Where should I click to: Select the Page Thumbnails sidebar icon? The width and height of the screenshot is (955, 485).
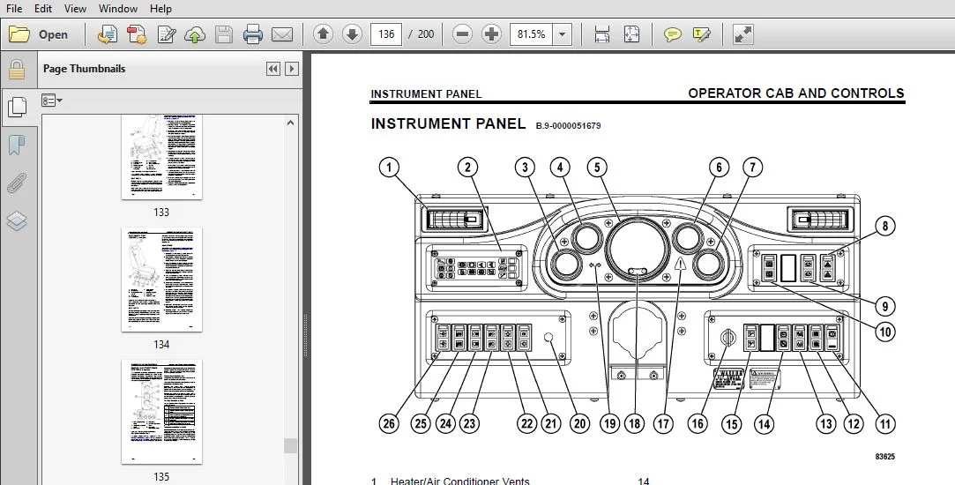tap(17, 108)
